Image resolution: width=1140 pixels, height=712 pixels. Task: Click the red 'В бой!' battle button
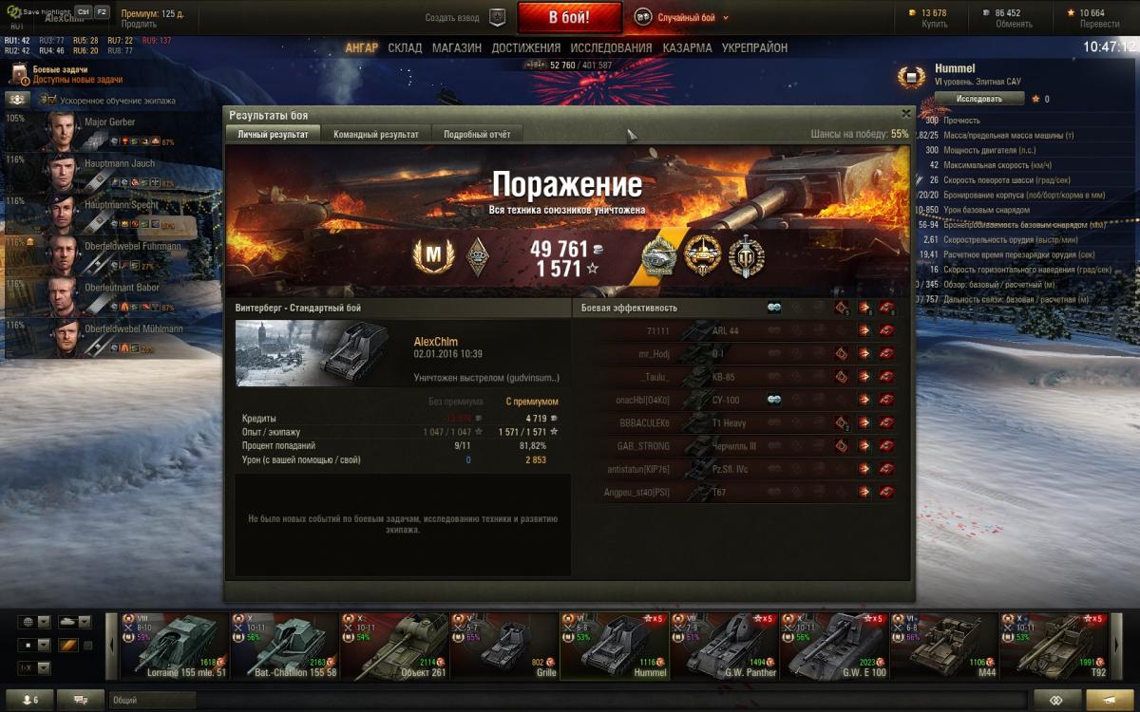570,17
